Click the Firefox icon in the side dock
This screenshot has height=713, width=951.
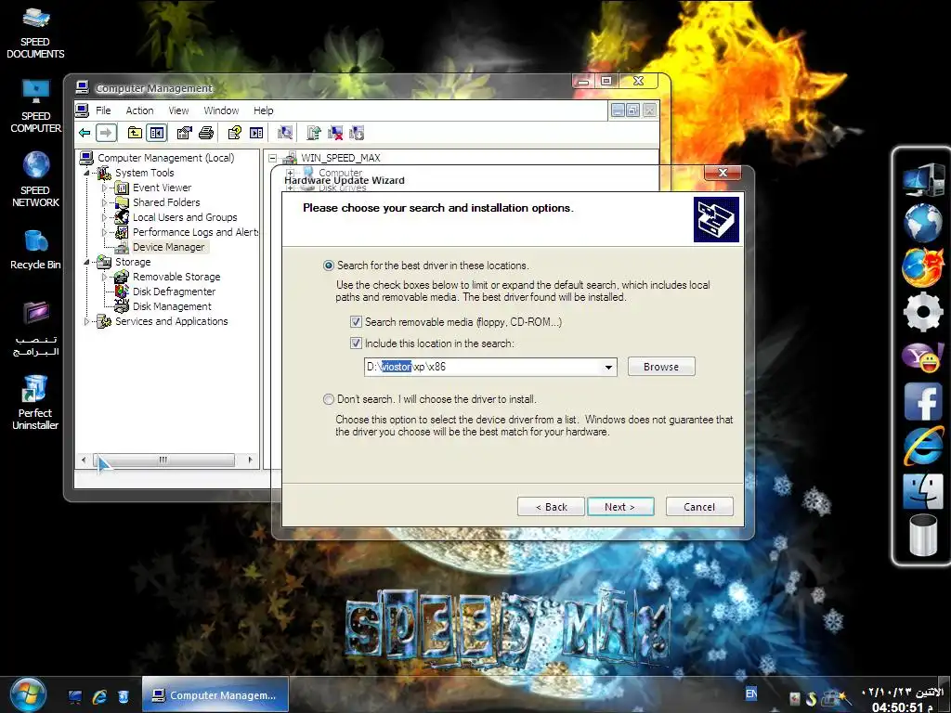coord(923,266)
